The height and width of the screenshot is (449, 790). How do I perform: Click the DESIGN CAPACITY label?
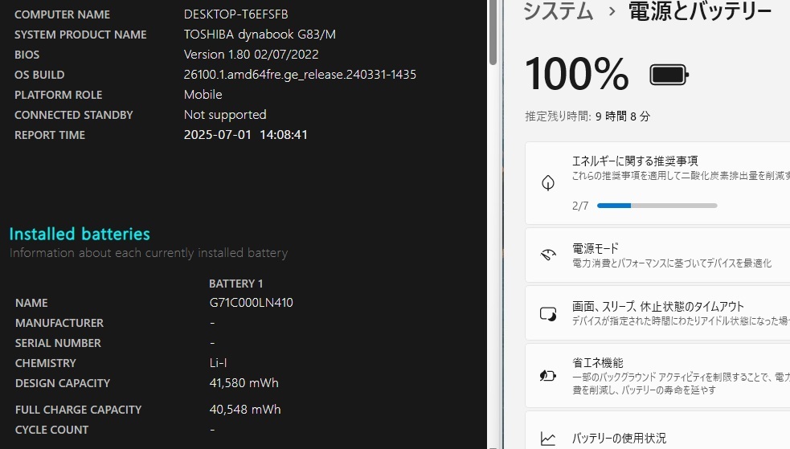click(63, 384)
